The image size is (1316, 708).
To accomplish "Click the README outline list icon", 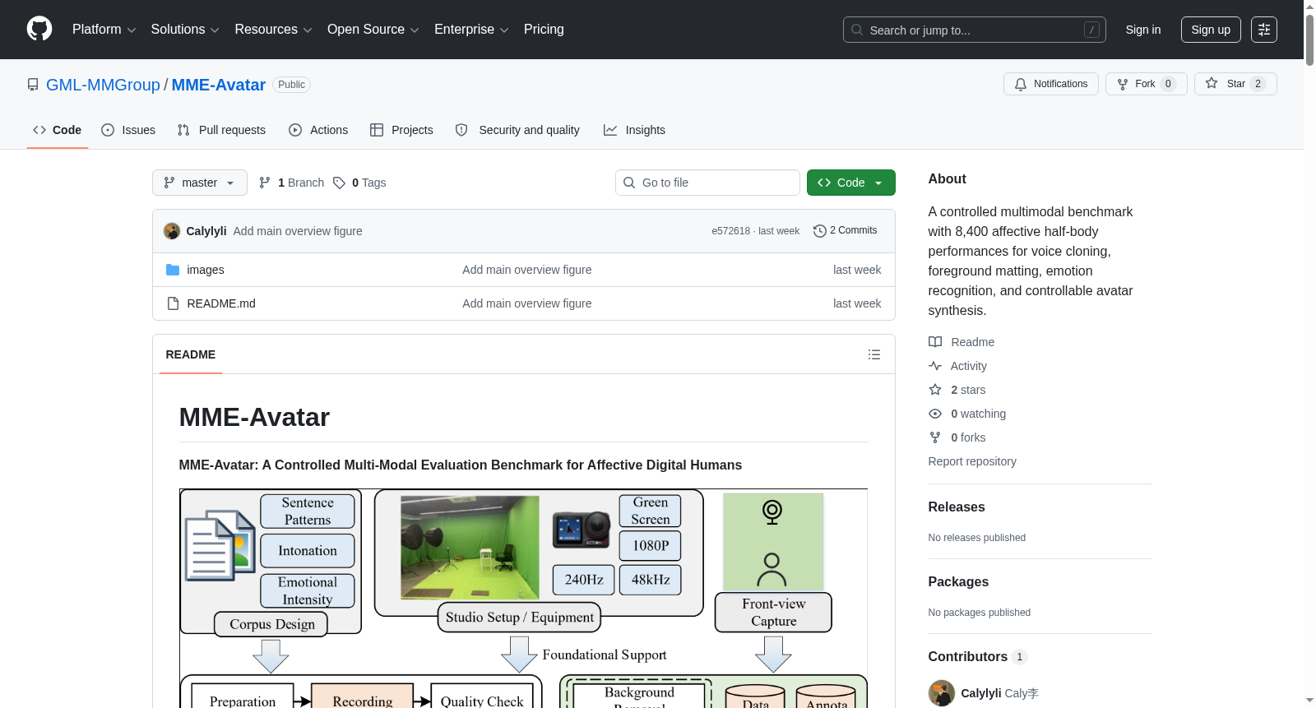I will tap(874, 354).
